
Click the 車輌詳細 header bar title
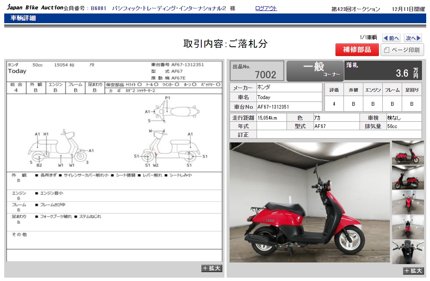point(23,18)
